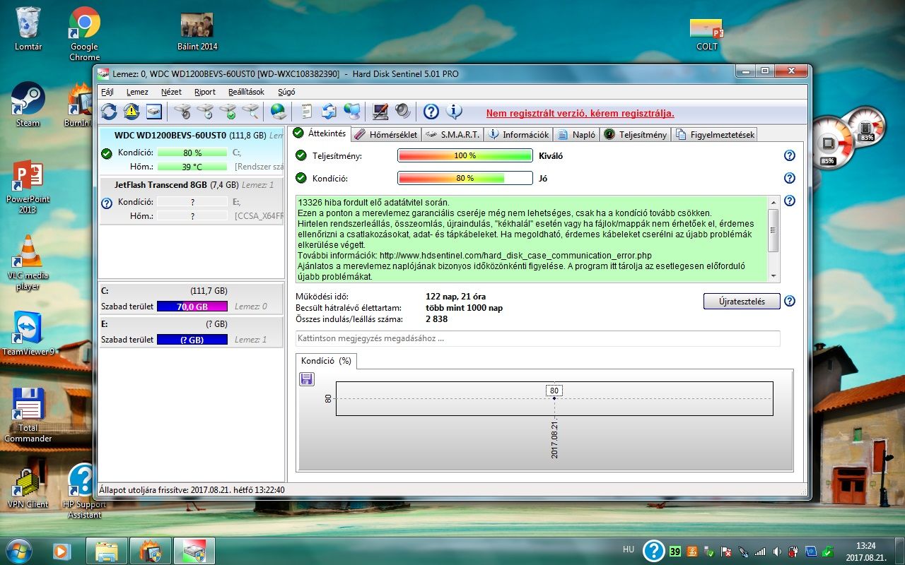Image resolution: width=905 pixels, height=565 pixels.
Task: Click the blue info bubble toolbar icon
Action: [x=454, y=112]
